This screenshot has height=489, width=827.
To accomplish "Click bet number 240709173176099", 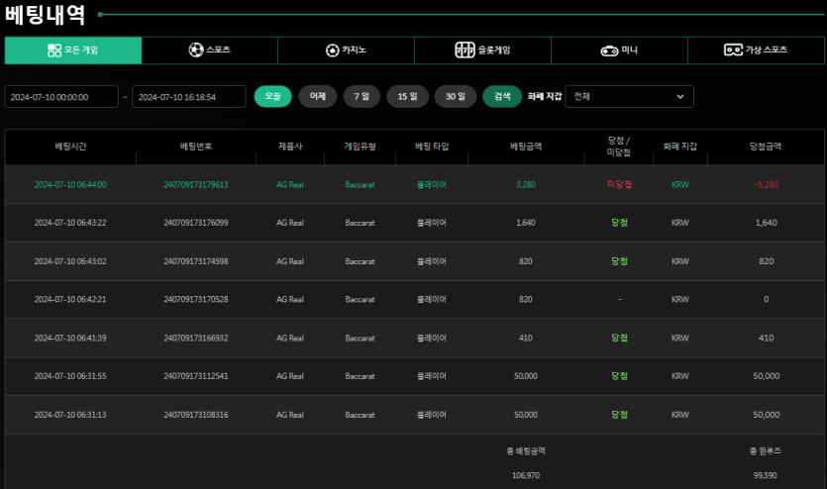I will tap(196, 223).
